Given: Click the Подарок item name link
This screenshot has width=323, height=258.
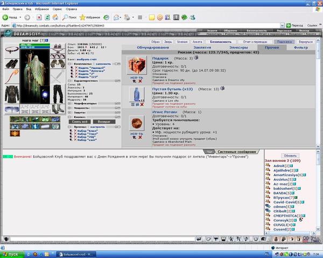Looking at the screenshot, I should (x=160, y=59).
